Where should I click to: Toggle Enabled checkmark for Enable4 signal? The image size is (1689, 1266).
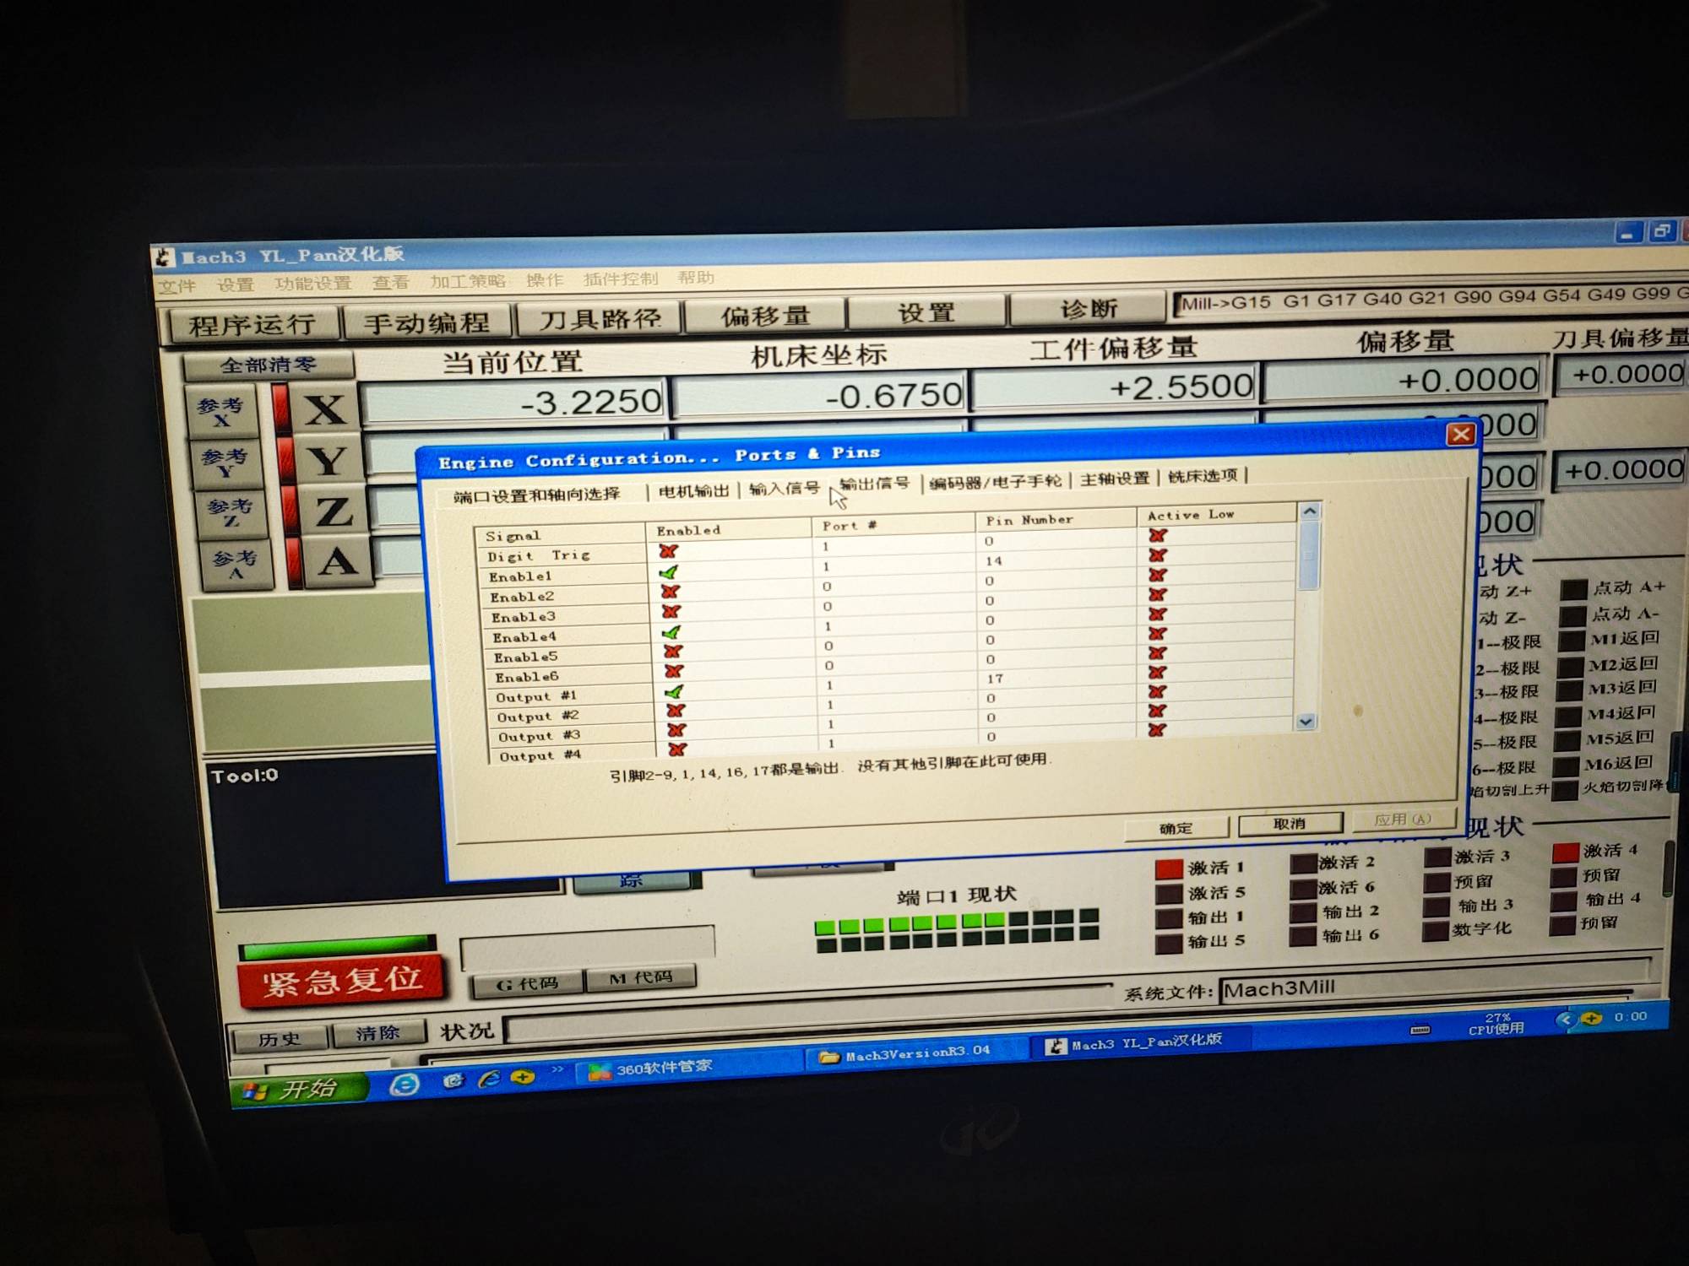(x=672, y=631)
